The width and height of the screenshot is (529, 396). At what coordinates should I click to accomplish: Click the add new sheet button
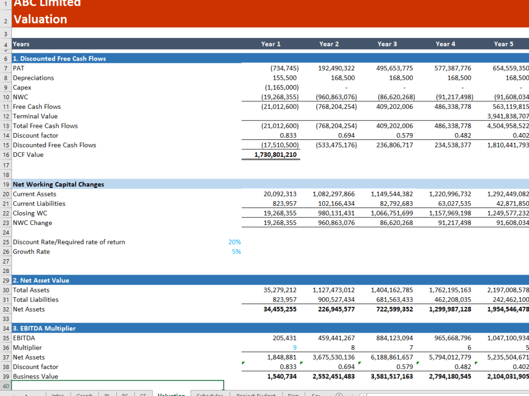click(339, 394)
